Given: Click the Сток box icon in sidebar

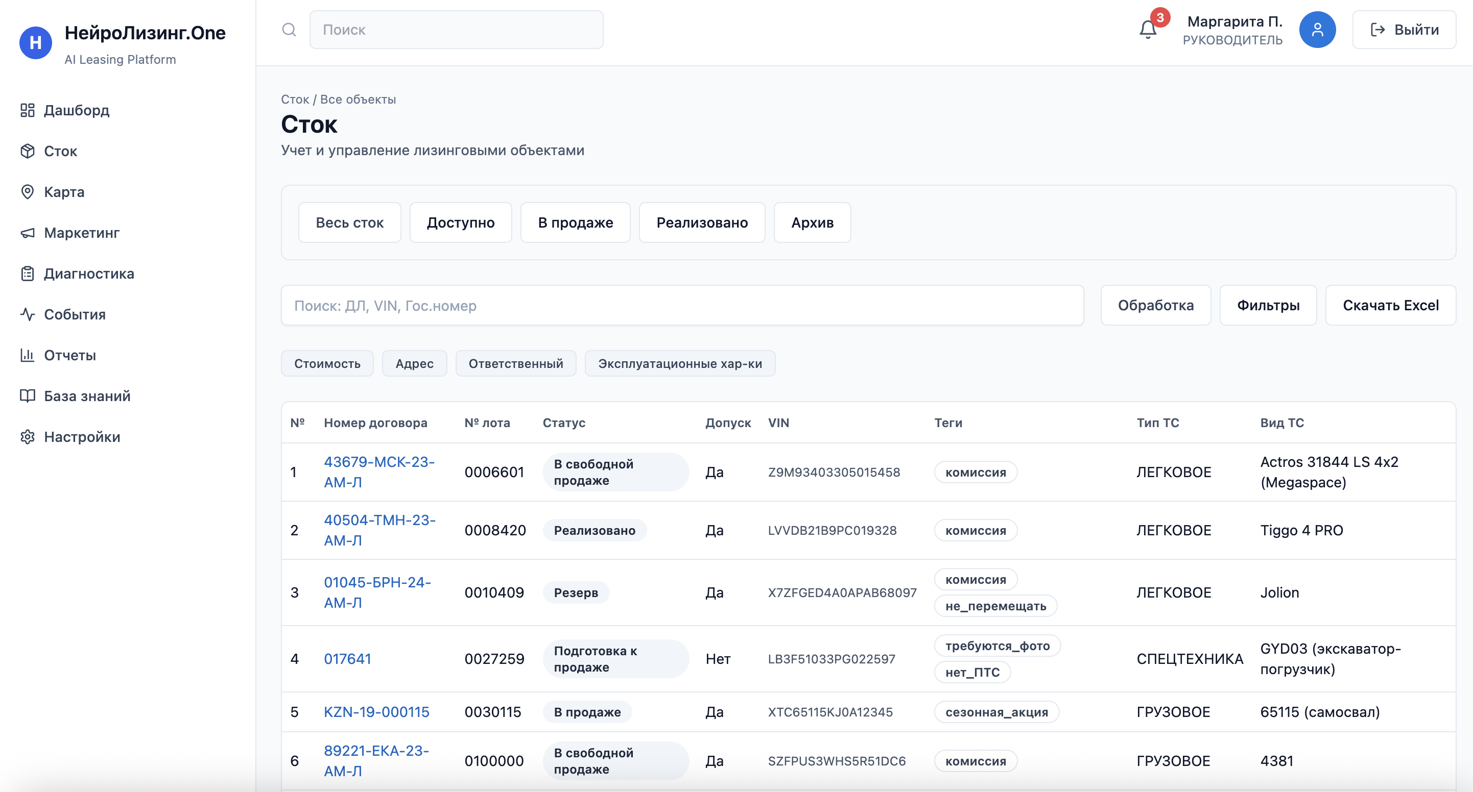Looking at the screenshot, I should pos(28,151).
